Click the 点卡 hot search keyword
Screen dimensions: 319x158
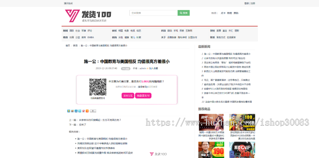[x=223, y=13]
